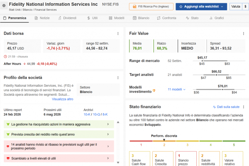This screenshot has width=249, height=166.
Task: Open the three-dot menu in Stato finanziario
Action: click(243, 107)
